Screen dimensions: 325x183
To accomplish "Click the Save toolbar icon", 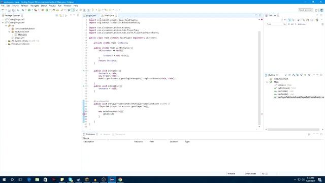I will pos(9,10).
